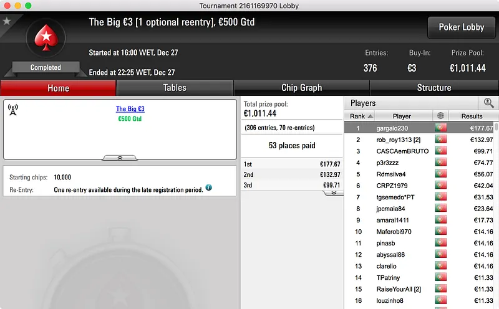
Task: Select the Home tab
Action: pos(58,88)
